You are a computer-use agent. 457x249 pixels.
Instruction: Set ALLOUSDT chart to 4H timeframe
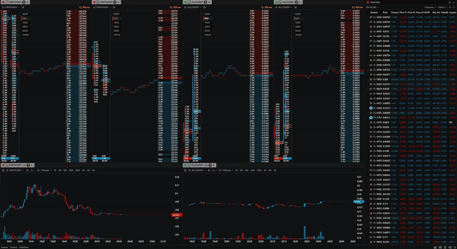(x=270, y=170)
